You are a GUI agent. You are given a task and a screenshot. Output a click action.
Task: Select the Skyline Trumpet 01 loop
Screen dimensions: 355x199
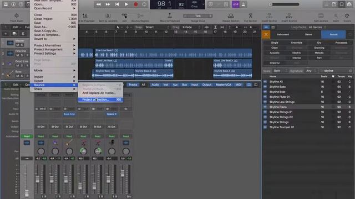pyautogui.click(x=308, y=127)
